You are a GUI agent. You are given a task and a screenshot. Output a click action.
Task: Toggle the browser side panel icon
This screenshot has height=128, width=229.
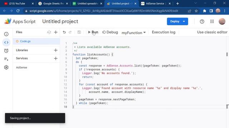[211, 11]
